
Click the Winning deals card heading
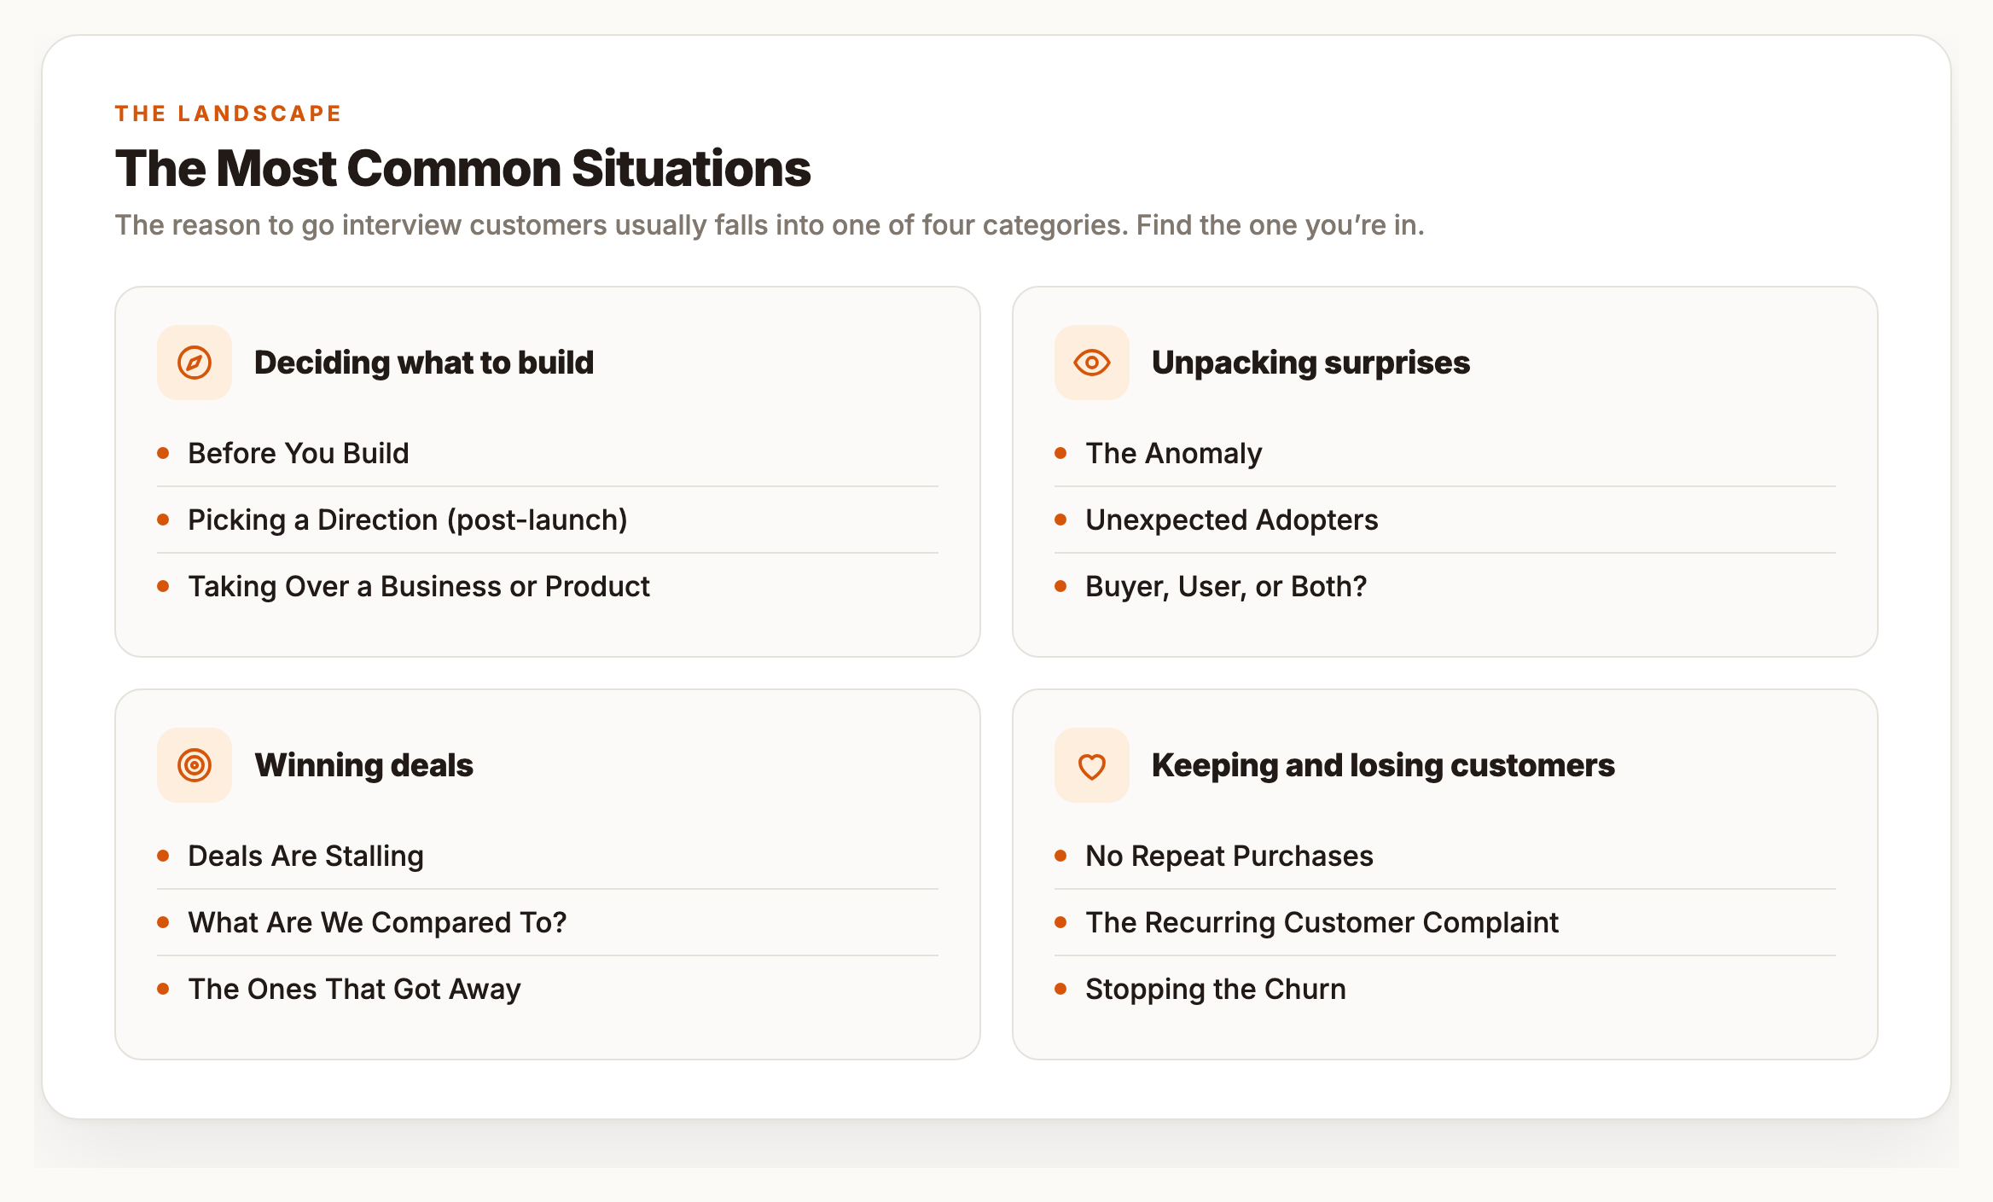click(x=364, y=765)
